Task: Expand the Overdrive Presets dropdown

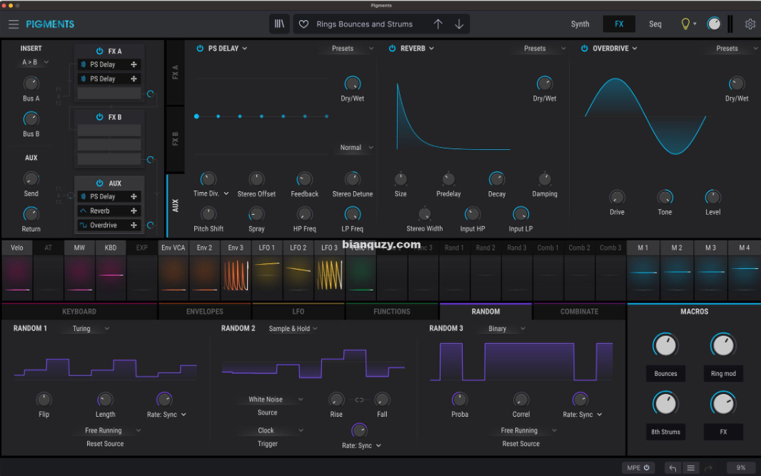Action: point(731,49)
